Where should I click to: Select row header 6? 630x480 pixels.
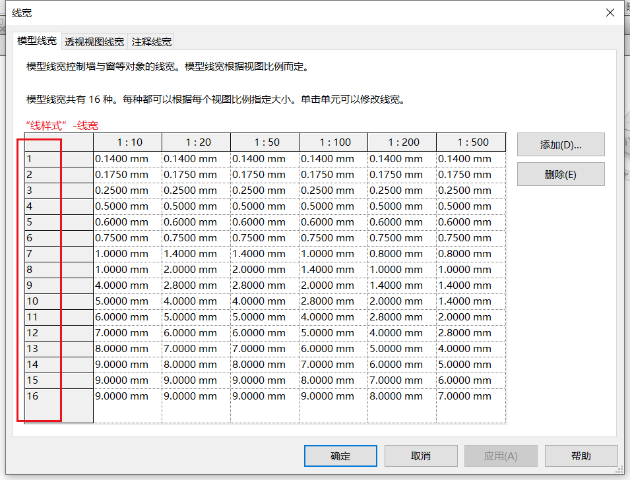59,238
